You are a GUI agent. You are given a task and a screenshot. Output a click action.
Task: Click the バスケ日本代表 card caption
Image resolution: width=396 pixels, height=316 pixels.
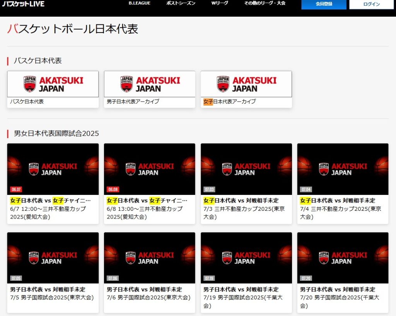pos(27,102)
